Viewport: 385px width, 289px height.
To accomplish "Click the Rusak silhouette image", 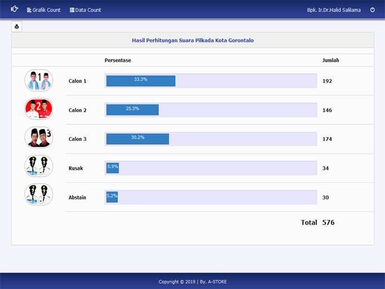I will (x=38, y=168).
